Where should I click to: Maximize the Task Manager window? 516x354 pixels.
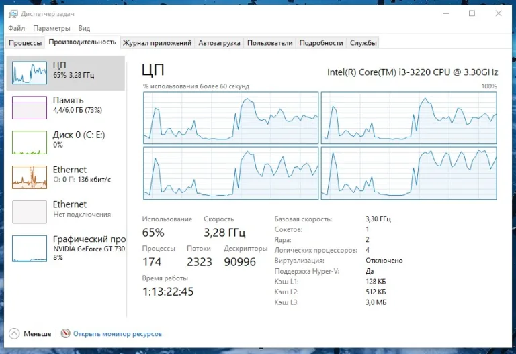click(x=472, y=13)
